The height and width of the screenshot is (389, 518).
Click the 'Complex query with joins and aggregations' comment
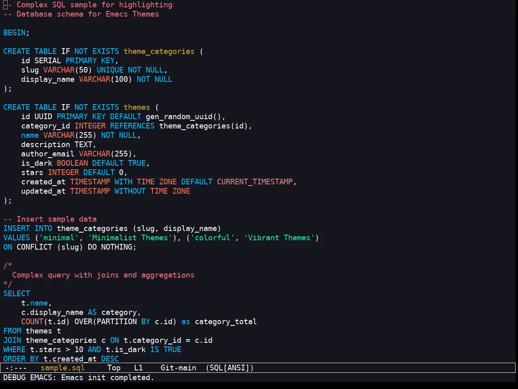103,275
